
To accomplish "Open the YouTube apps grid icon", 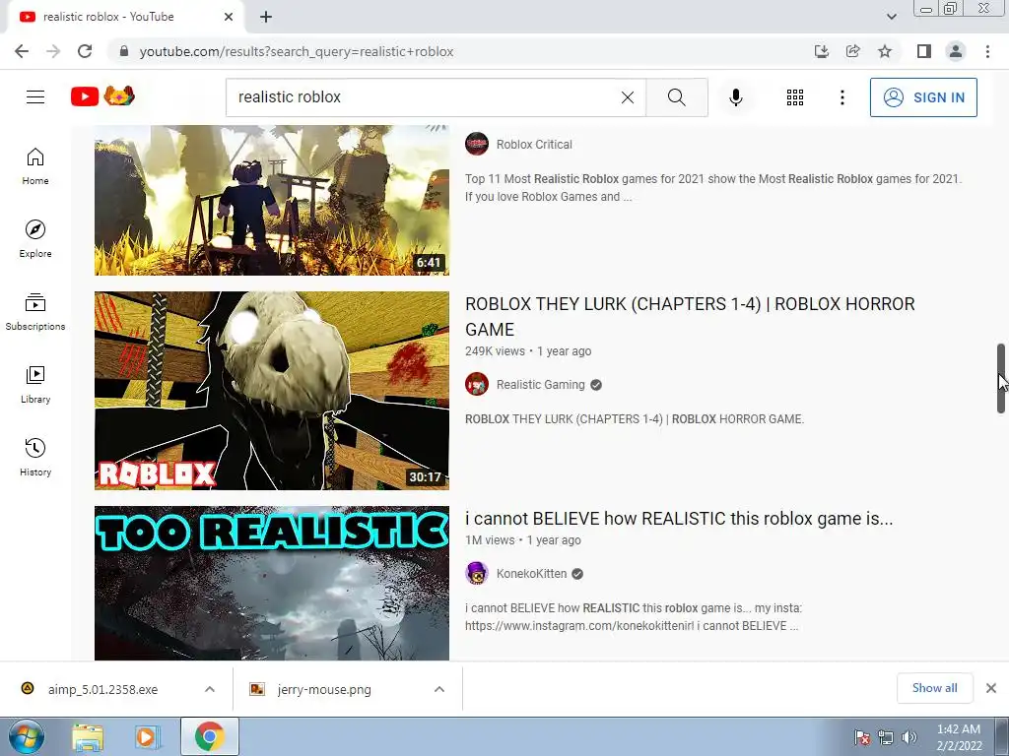I will pyautogui.click(x=795, y=97).
